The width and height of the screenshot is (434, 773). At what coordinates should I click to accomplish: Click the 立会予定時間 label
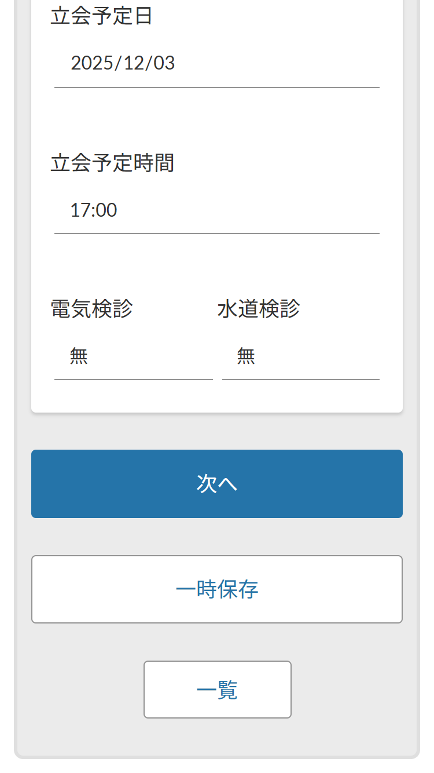click(112, 163)
